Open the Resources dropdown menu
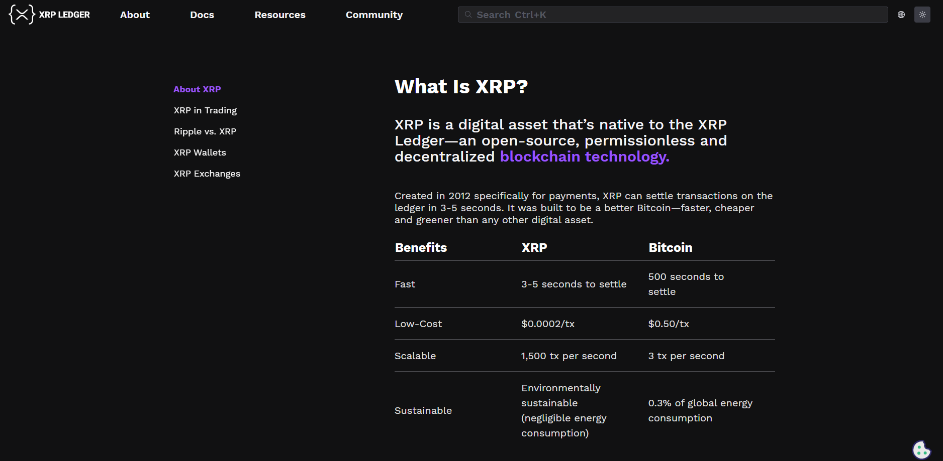This screenshot has width=943, height=461. tap(280, 15)
